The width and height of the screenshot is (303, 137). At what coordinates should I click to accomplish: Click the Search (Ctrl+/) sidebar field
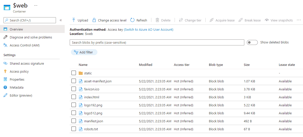(30, 20)
